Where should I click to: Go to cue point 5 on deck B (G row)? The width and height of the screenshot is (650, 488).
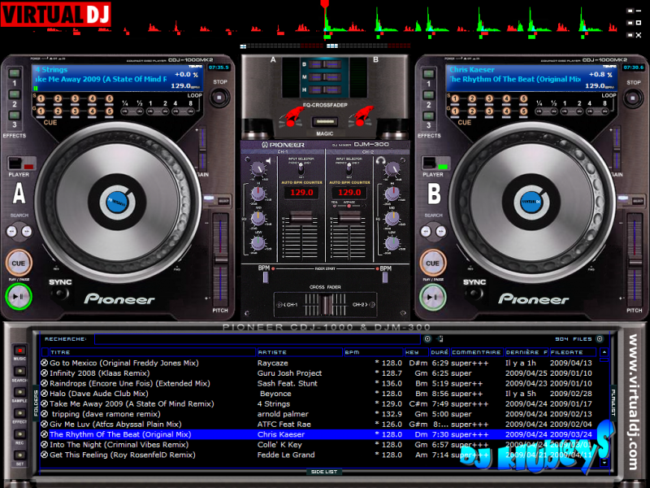click(523, 111)
